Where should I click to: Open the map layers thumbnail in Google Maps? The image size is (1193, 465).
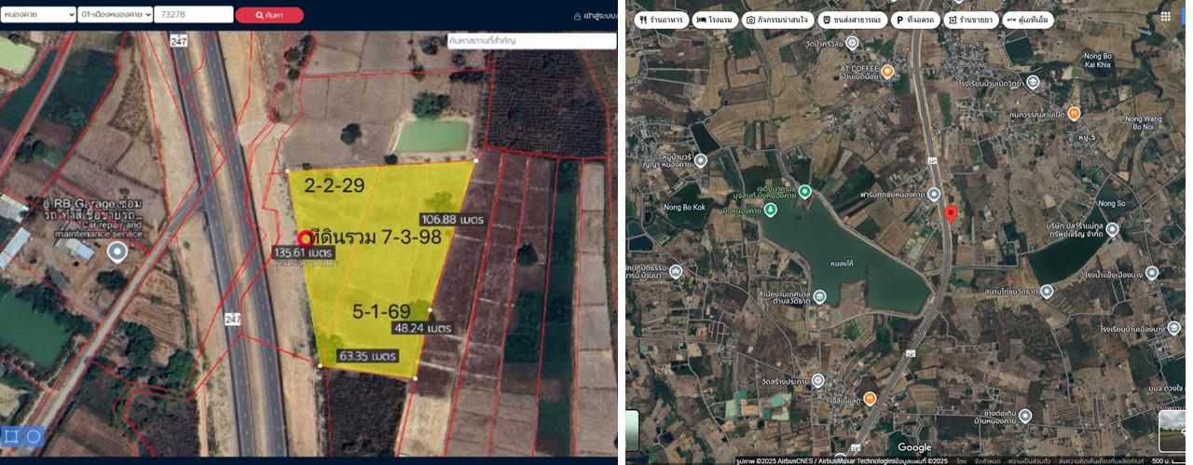pyautogui.click(x=631, y=431)
